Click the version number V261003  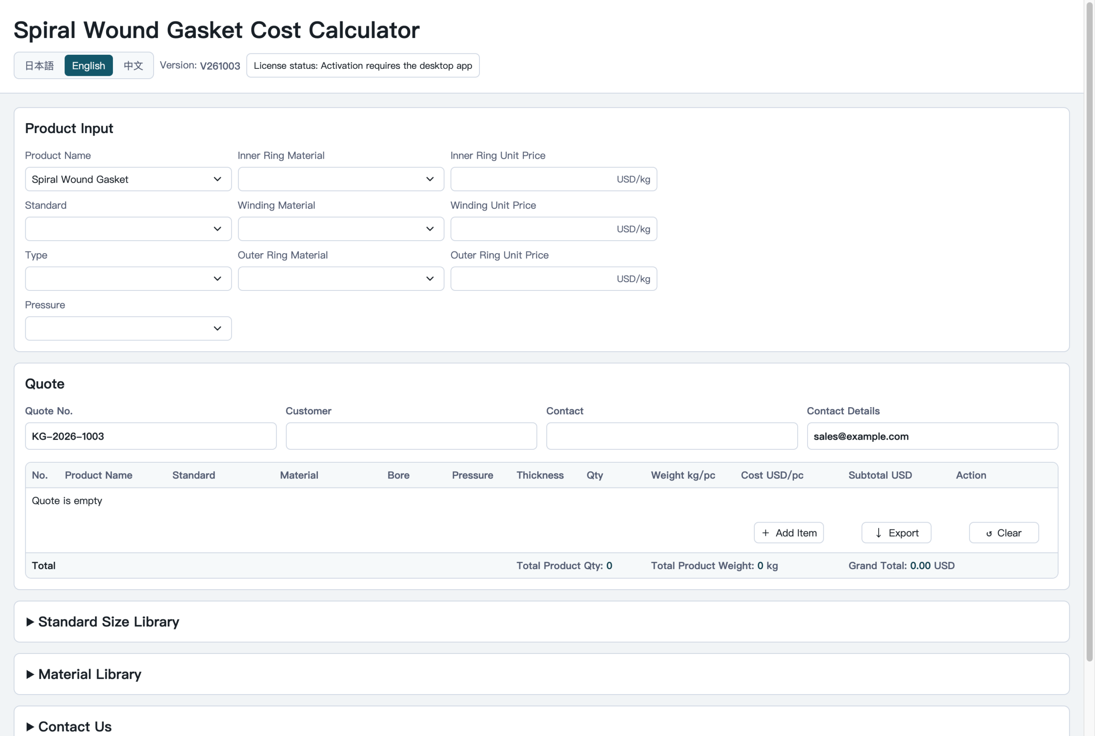[x=220, y=66]
